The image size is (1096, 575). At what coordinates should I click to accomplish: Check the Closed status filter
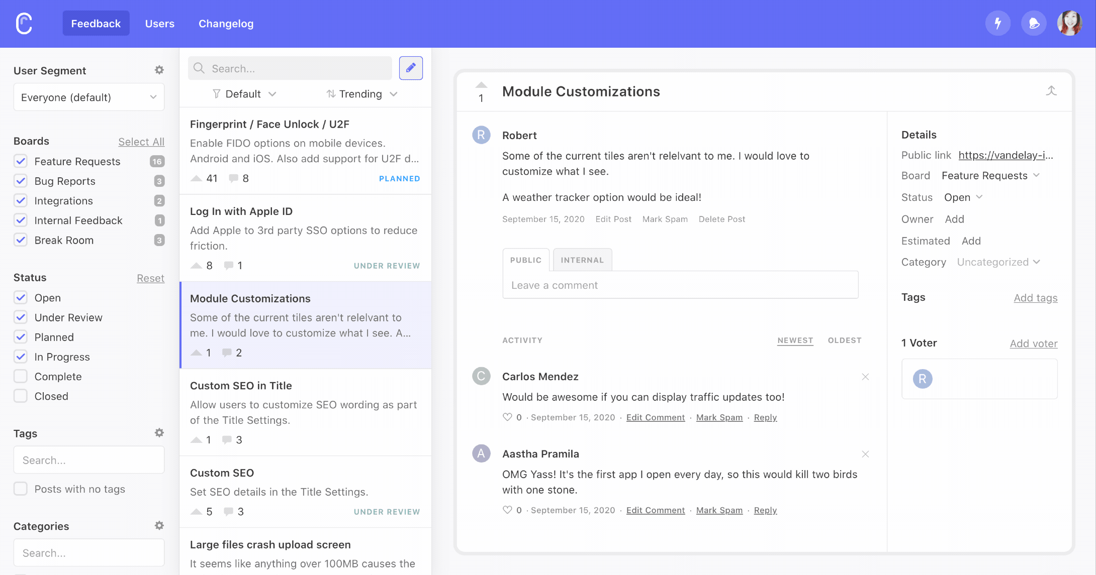coord(21,396)
